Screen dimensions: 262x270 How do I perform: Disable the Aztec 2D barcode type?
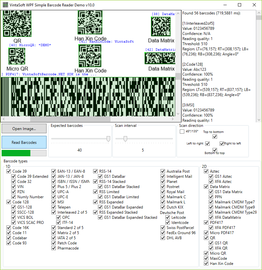coord(206,171)
